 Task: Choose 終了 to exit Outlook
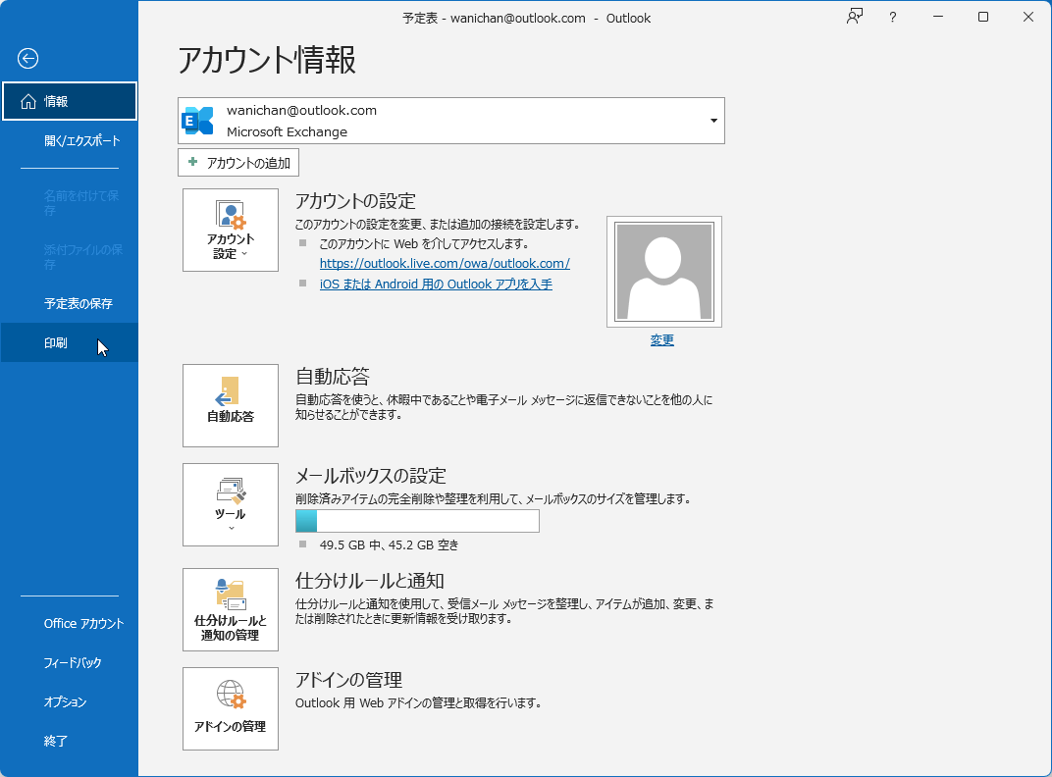[x=70, y=741]
